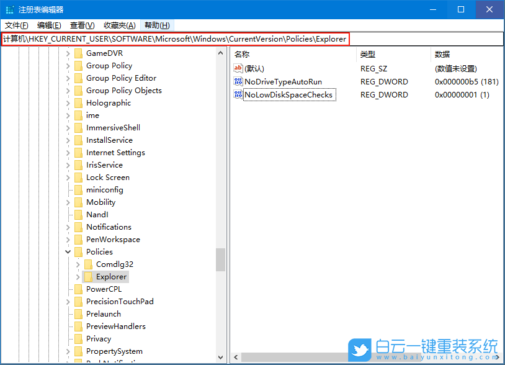505x365 pixels.
Task: Click the Group Policy folder icon
Action: click(x=78, y=65)
